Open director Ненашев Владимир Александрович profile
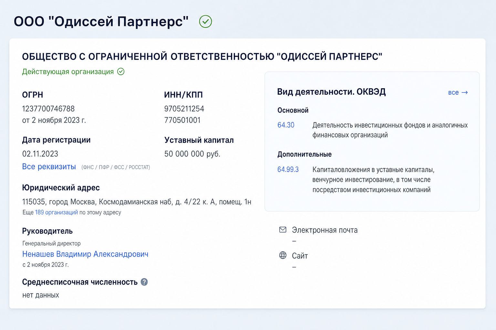This screenshot has width=496, height=330. pos(85,254)
